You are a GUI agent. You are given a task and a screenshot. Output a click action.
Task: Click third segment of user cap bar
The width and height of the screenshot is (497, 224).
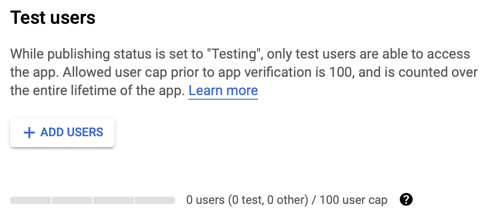[113, 200]
